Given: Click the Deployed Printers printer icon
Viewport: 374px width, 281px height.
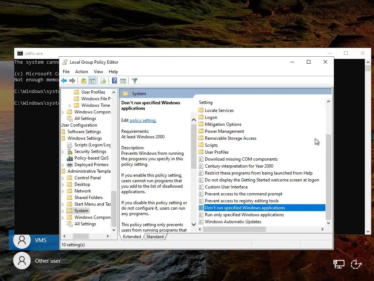Looking at the screenshot, I should tap(70, 165).
